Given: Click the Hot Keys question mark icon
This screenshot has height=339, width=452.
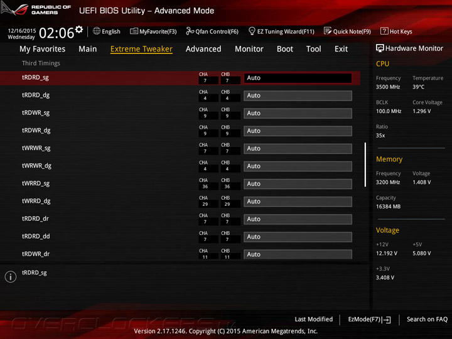Looking at the screenshot, I should click(x=384, y=31).
